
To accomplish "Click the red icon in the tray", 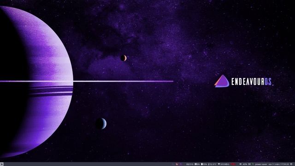I will point(177,164).
